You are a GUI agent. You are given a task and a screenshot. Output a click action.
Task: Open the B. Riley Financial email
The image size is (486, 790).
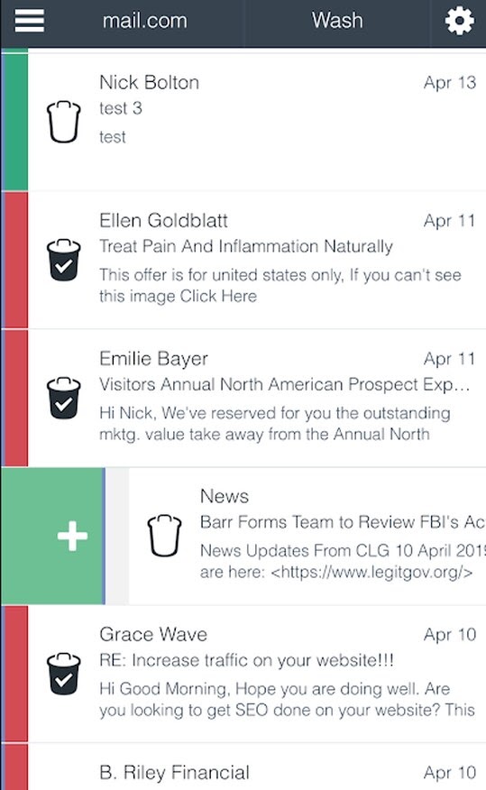(257, 767)
